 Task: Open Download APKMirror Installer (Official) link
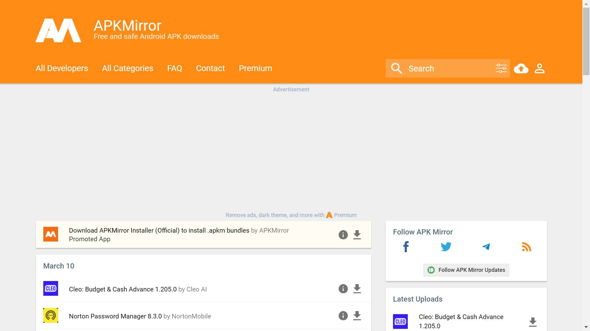(159, 230)
